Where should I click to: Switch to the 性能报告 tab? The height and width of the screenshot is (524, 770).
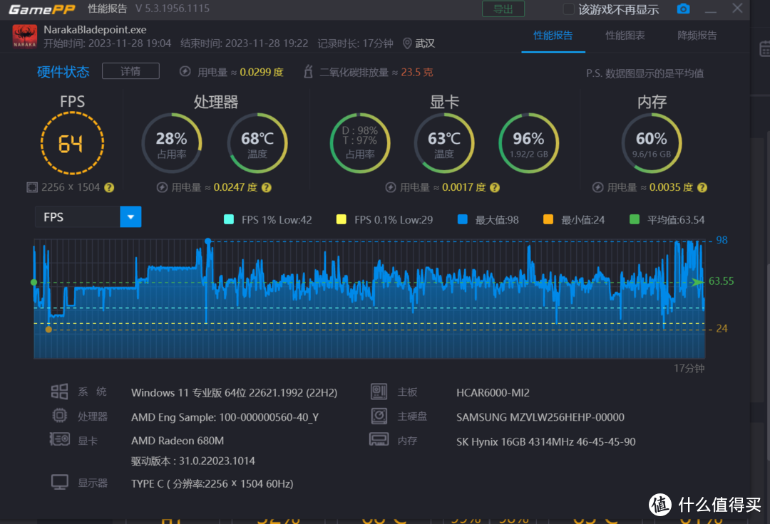click(x=553, y=36)
